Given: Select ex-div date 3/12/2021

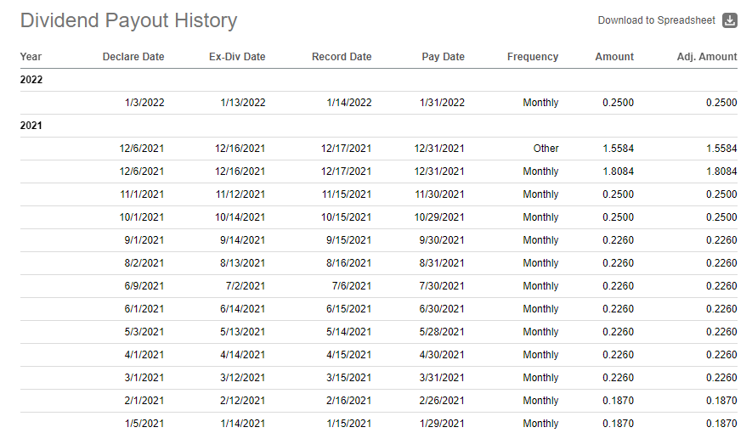Looking at the screenshot, I should [x=243, y=378].
